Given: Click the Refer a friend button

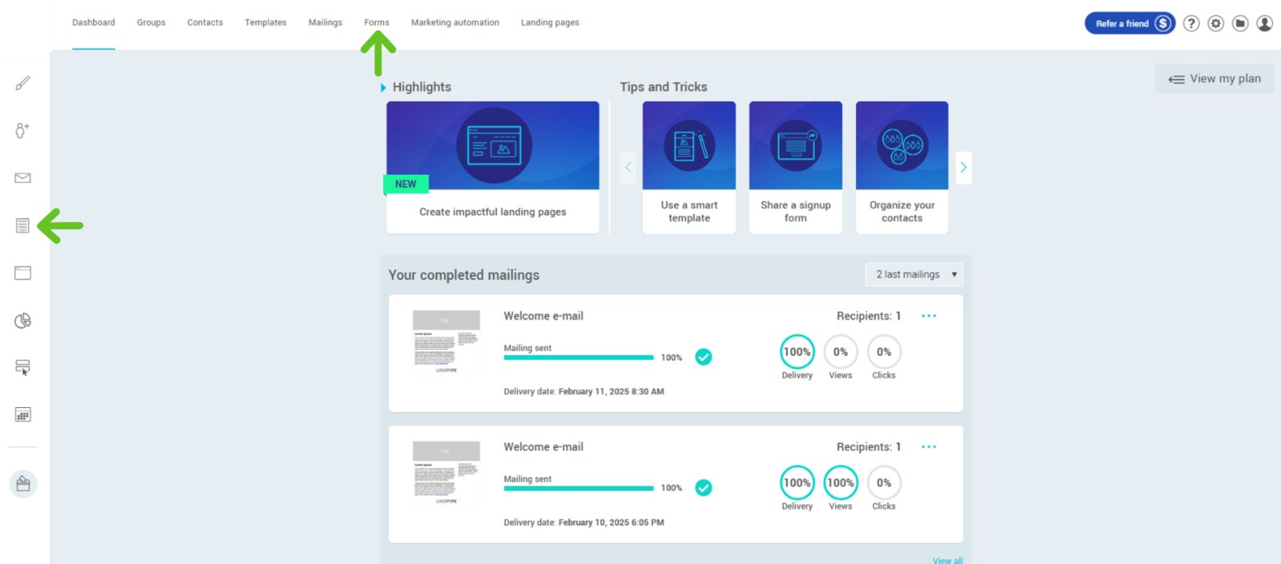Looking at the screenshot, I should (x=1129, y=23).
